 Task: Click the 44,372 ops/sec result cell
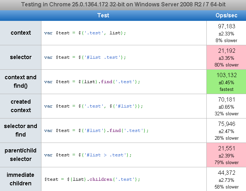click(226, 179)
